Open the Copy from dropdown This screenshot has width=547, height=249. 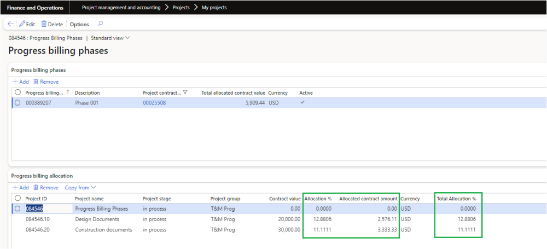coord(80,187)
